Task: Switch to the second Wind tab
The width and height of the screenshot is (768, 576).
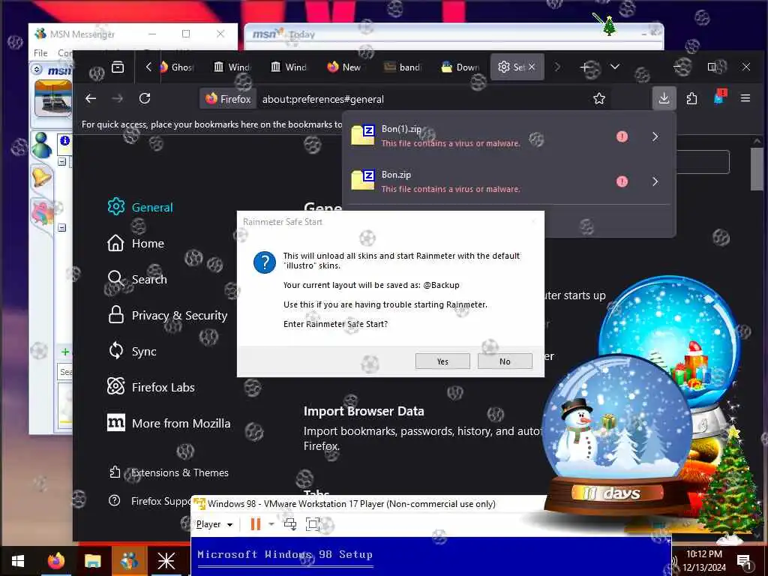Action: point(289,67)
